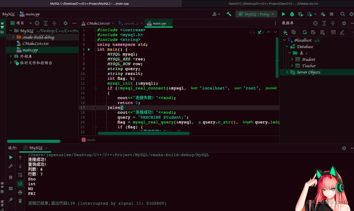Viewport: 354px width, 211px height.
Task: Open database panel settings gear
Action: 344,23
